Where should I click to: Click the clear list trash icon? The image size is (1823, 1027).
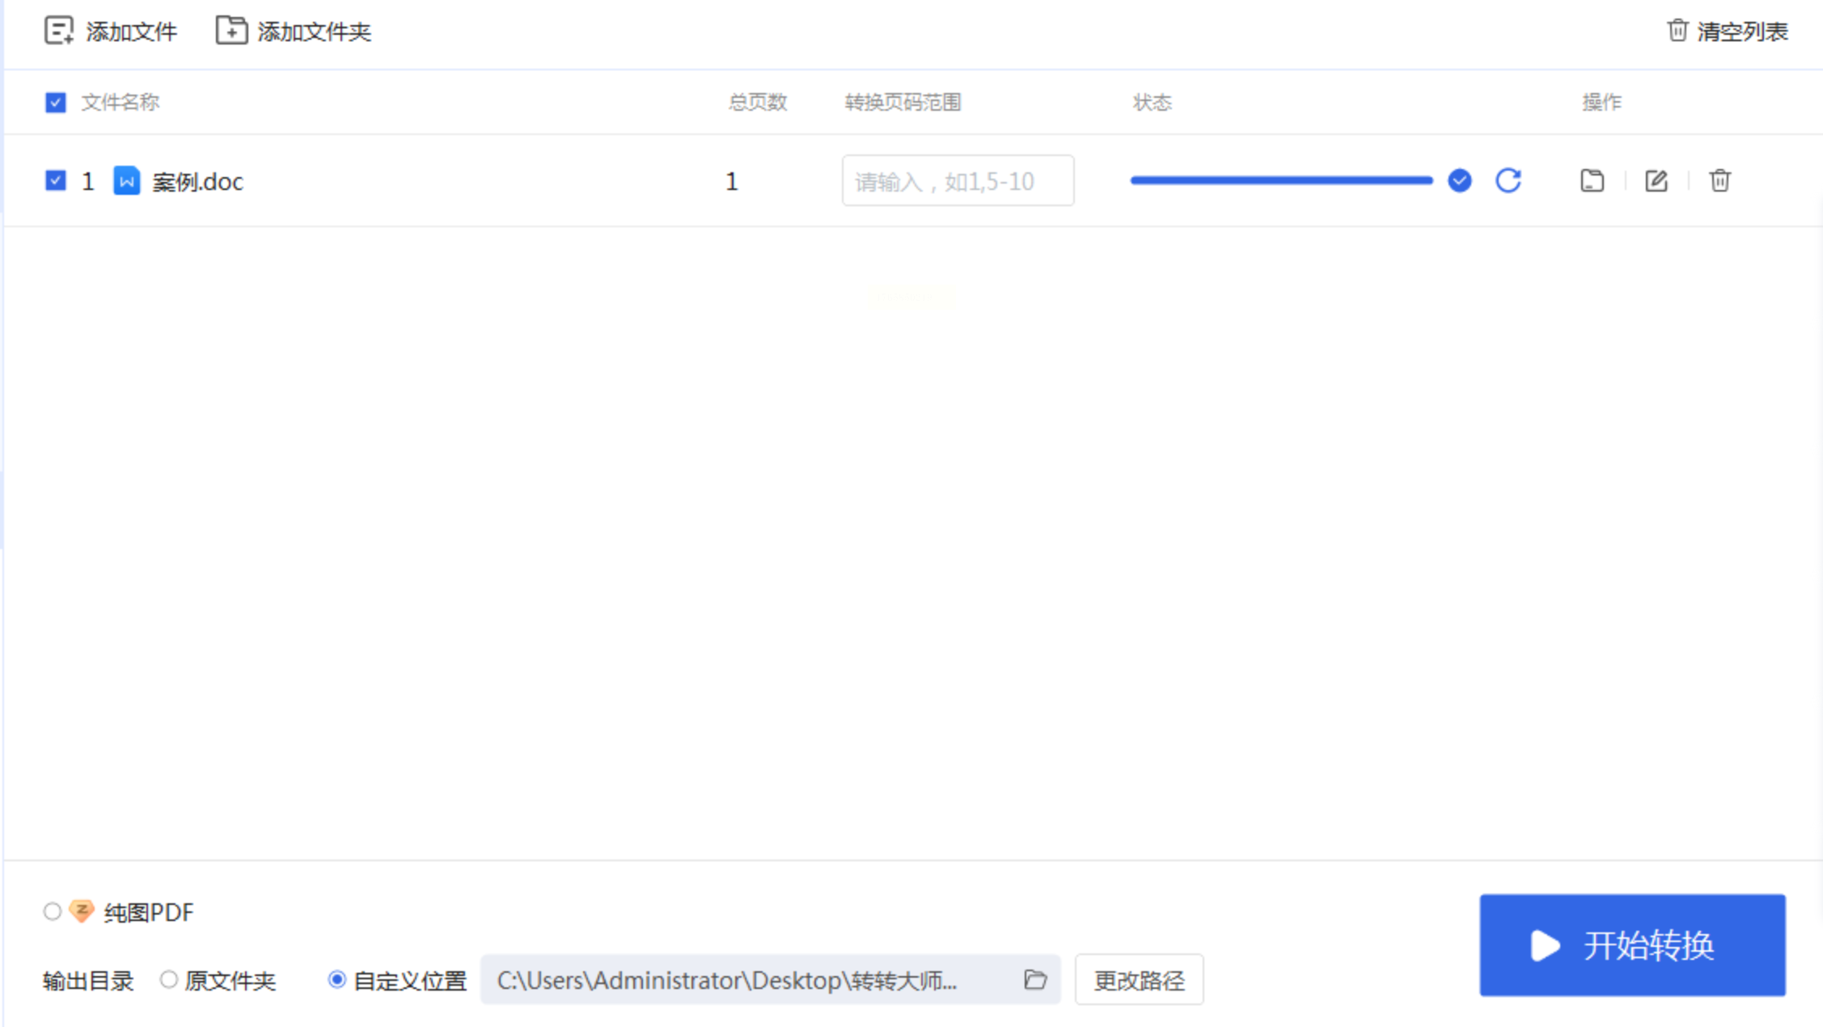click(1677, 31)
